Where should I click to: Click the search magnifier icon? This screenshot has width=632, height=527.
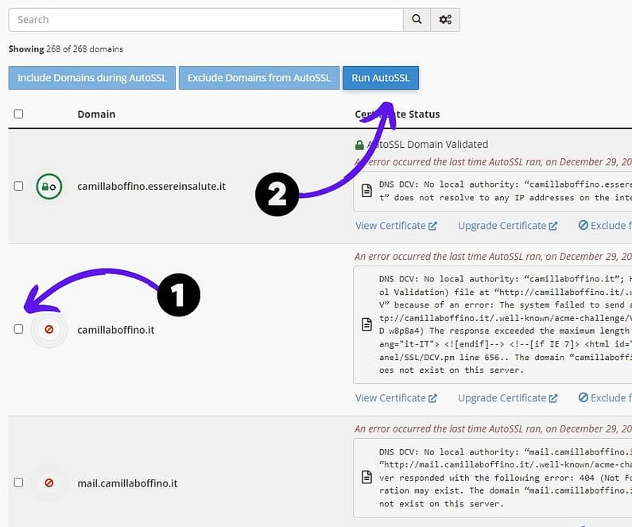click(x=417, y=19)
